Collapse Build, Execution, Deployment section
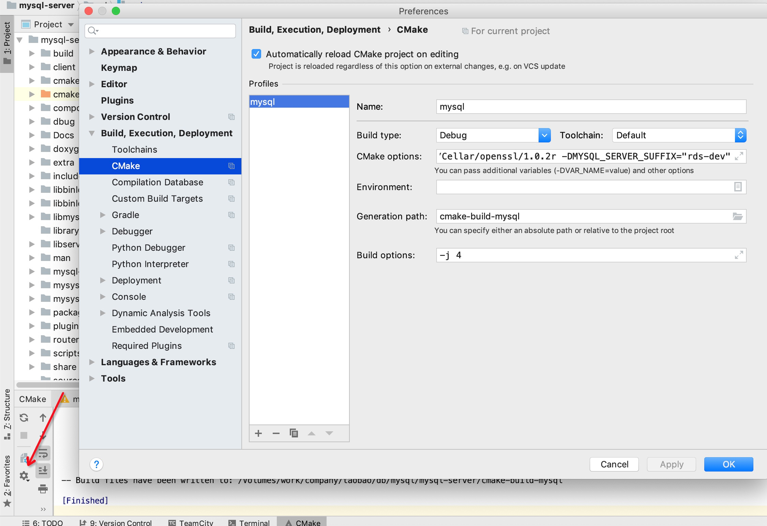The image size is (767, 526). tap(91, 133)
